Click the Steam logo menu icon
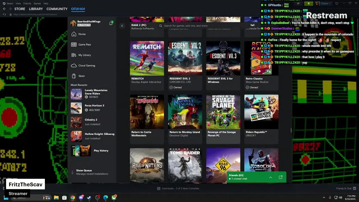This screenshot has width=359, height=202. coord(4,3)
